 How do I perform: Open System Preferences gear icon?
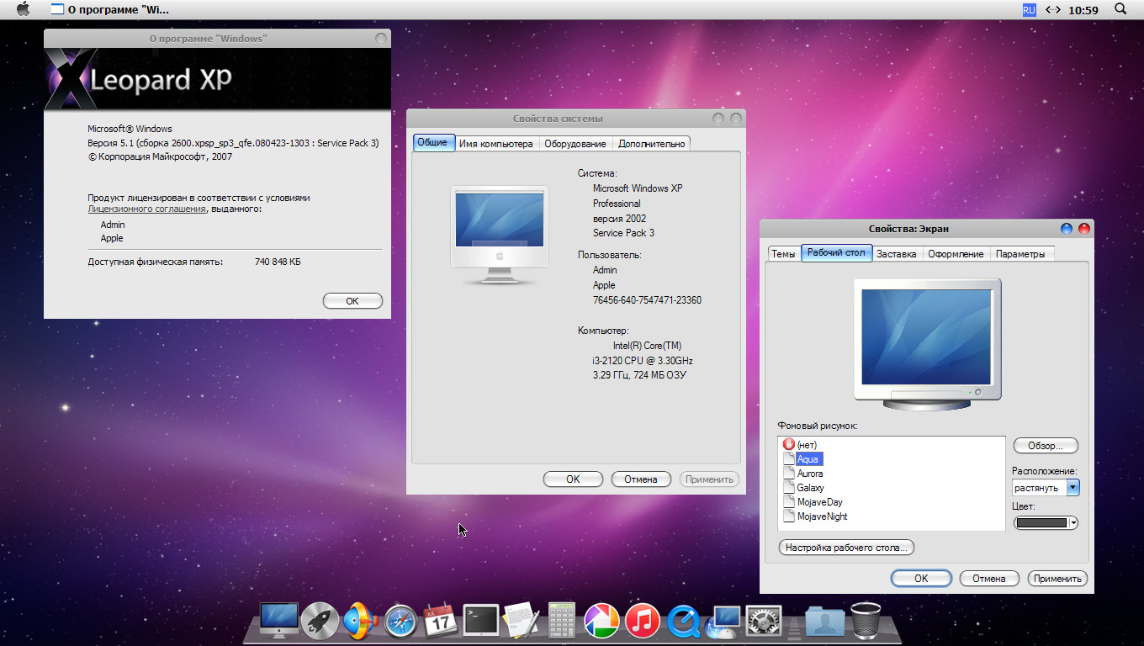click(x=764, y=622)
